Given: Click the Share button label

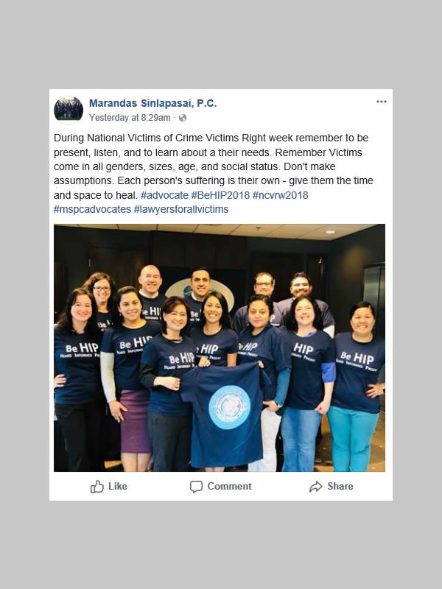Looking at the screenshot, I should 340,487.
